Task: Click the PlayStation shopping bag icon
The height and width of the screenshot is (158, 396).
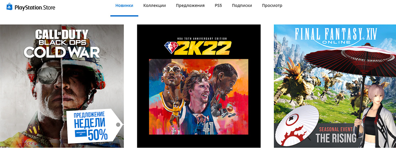Action: [x=10, y=7]
